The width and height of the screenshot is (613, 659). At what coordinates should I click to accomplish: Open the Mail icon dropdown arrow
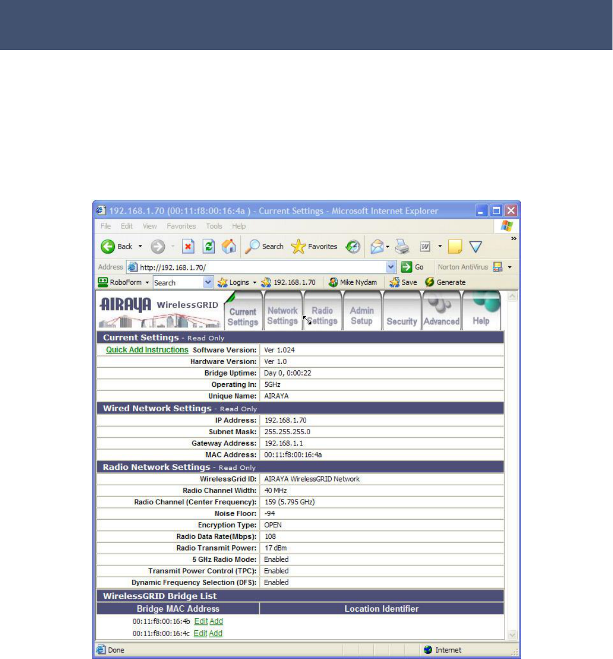pyautogui.click(x=388, y=247)
